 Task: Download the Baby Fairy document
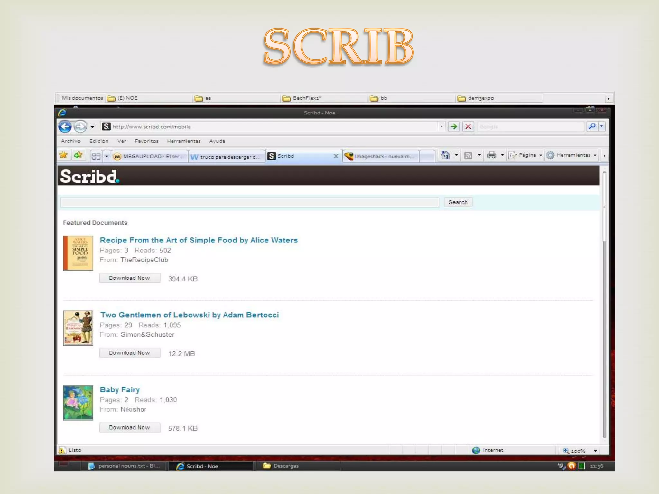[x=129, y=427]
